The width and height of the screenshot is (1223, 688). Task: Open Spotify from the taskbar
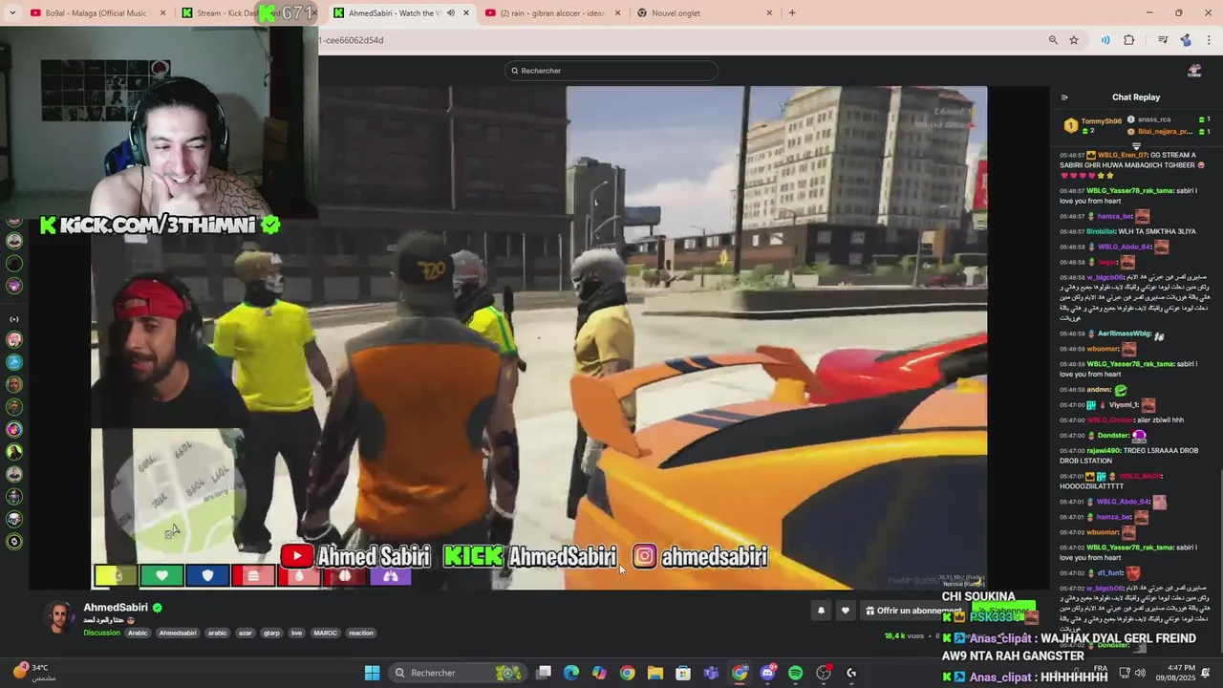pyautogui.click(x=796, y=673)
